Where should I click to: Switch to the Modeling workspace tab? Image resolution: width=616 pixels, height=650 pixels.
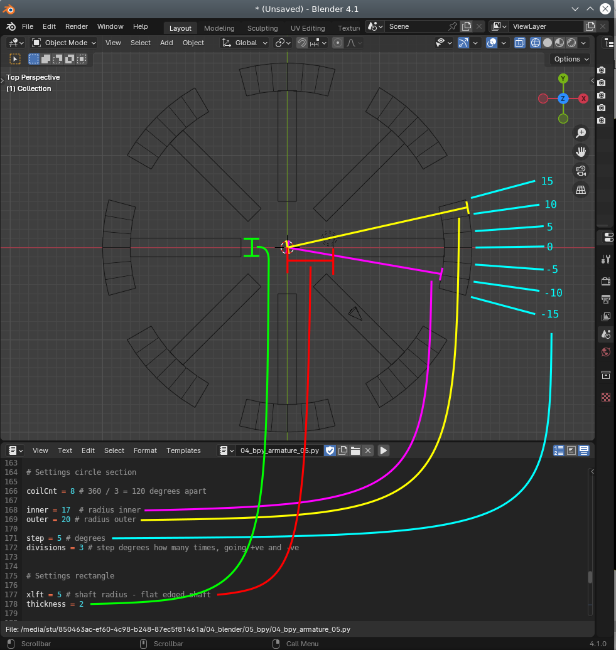pos(219,28)
